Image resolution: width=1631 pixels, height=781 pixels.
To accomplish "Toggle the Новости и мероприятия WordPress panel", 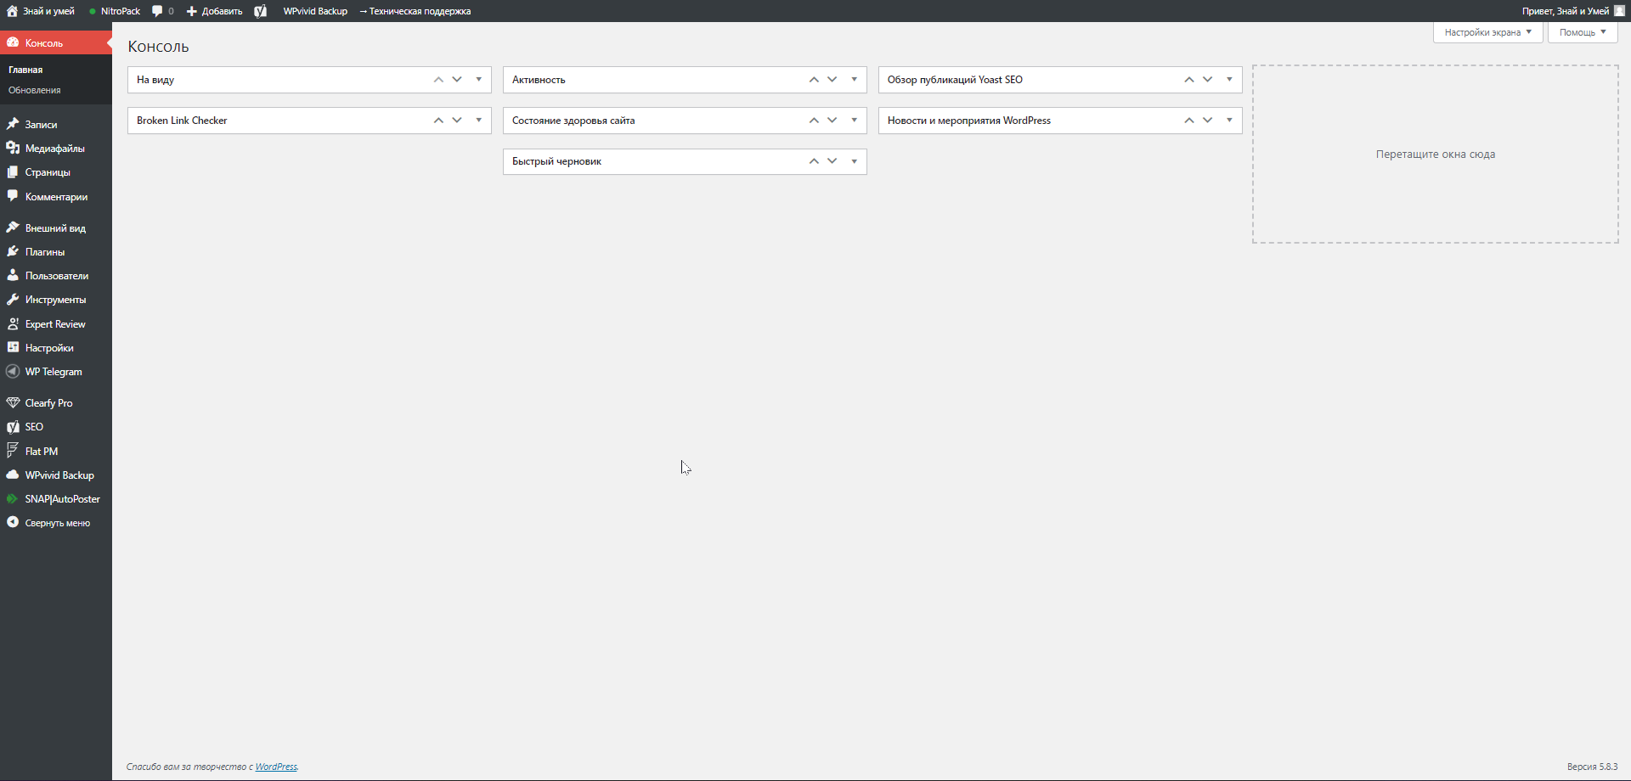I will 1230,121.
